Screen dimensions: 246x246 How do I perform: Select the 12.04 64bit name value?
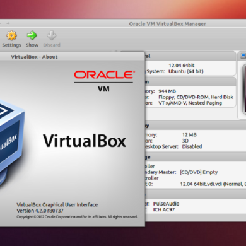tap(182, 66)
